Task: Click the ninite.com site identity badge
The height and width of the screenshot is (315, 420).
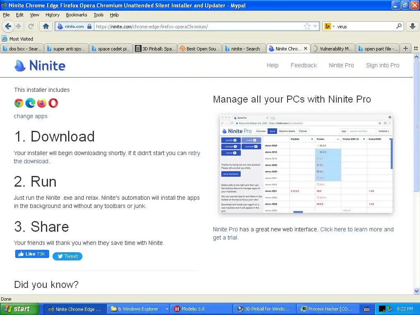Action: 74,27
